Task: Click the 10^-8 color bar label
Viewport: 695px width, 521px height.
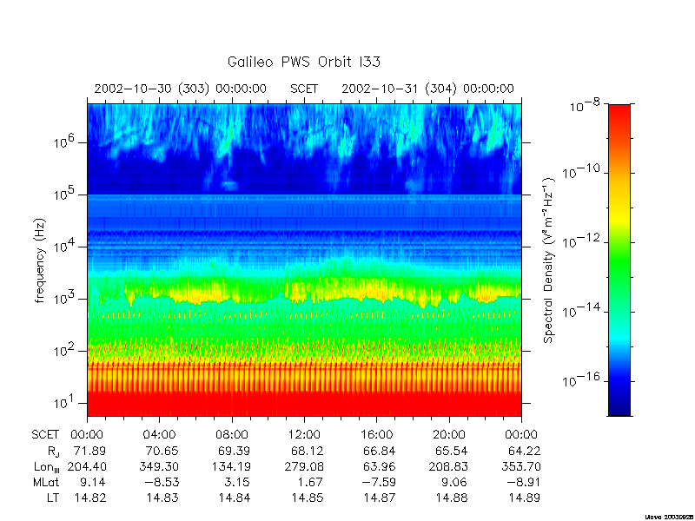Action: click(586, 105)
